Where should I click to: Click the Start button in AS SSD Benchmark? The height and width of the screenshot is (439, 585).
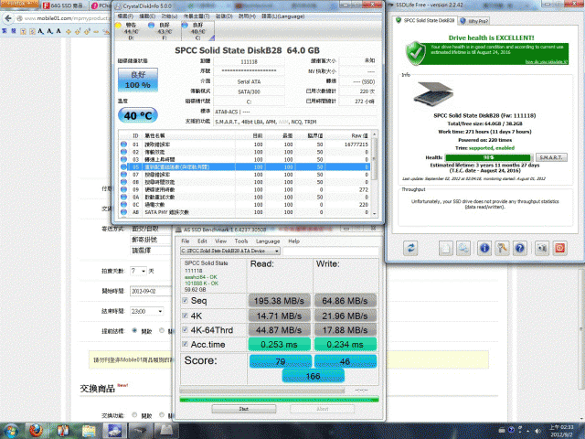[244, 409]
